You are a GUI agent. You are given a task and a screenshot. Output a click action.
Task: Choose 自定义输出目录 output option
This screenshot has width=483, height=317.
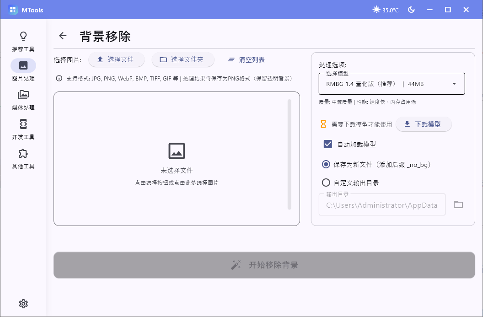325,182
